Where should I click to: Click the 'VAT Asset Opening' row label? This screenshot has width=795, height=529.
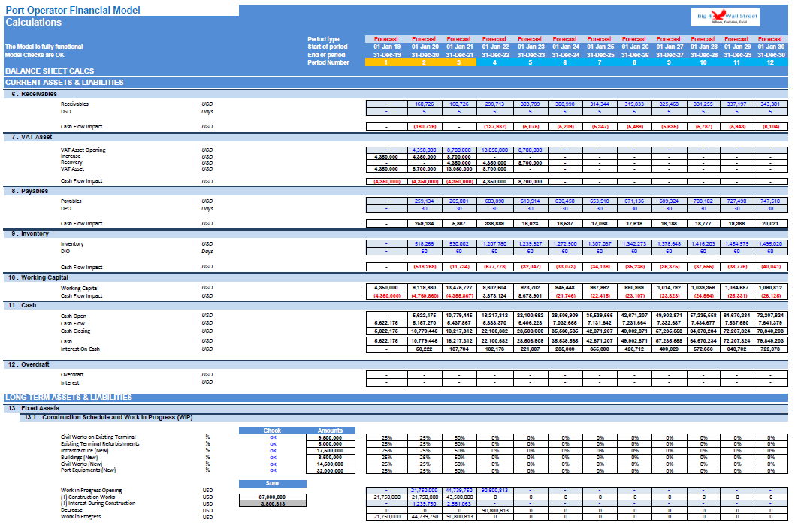83,150
